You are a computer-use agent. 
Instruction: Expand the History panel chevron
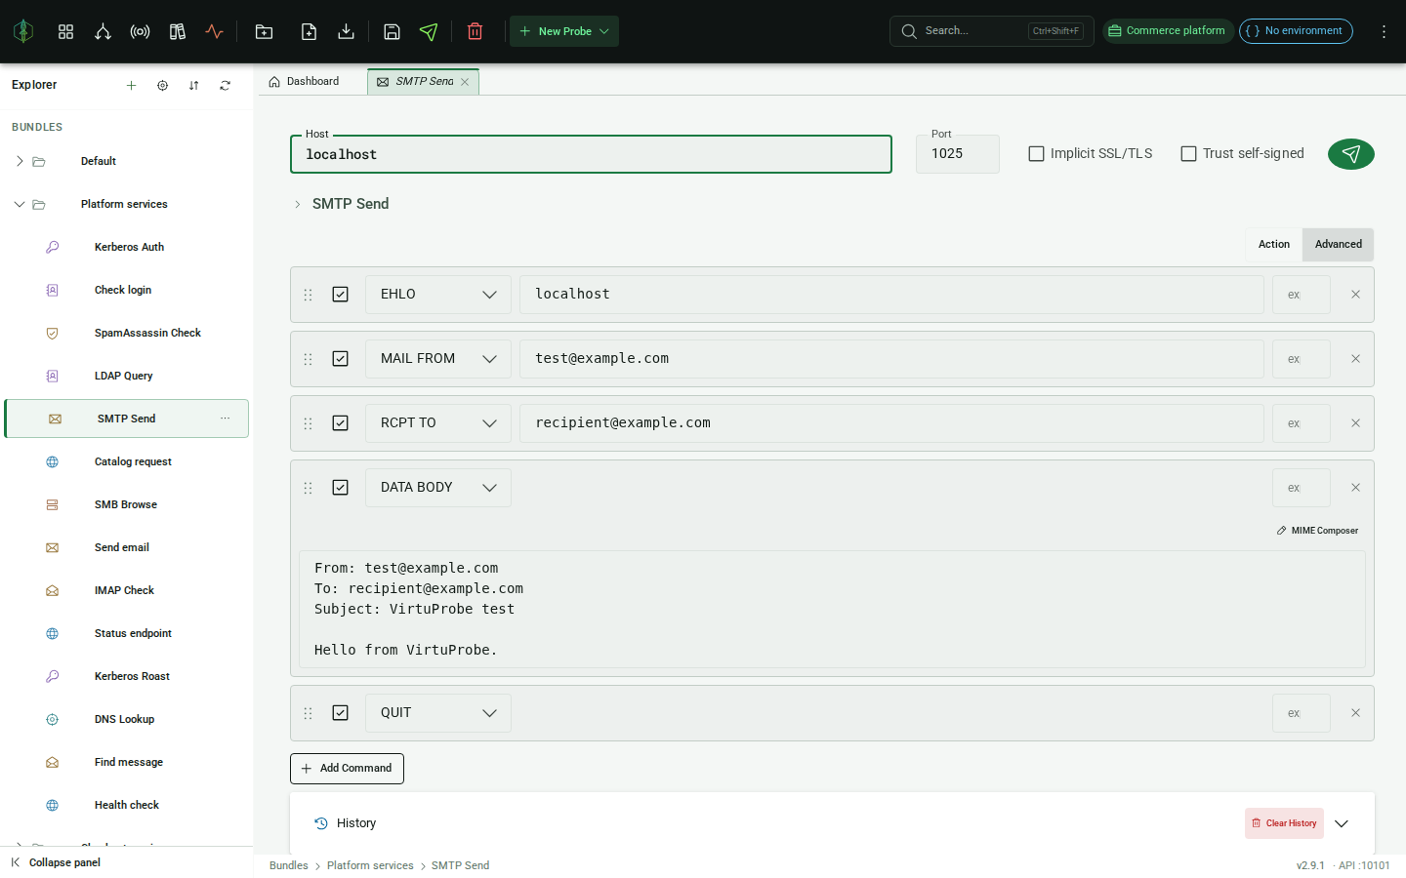[1342, 823]
